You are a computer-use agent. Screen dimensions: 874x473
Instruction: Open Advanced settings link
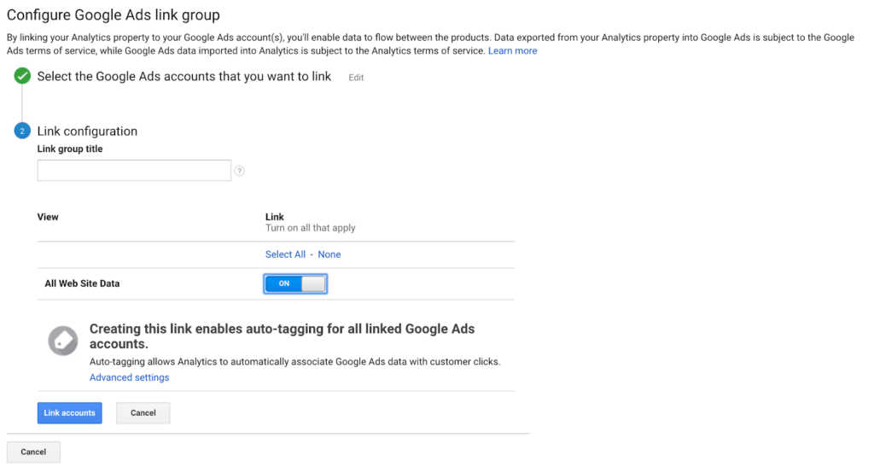click(x=130, y=377)
